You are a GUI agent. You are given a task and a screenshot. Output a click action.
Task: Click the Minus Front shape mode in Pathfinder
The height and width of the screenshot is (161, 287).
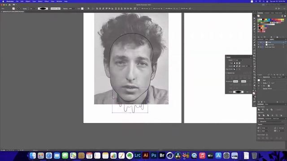[x=263, y=110]
